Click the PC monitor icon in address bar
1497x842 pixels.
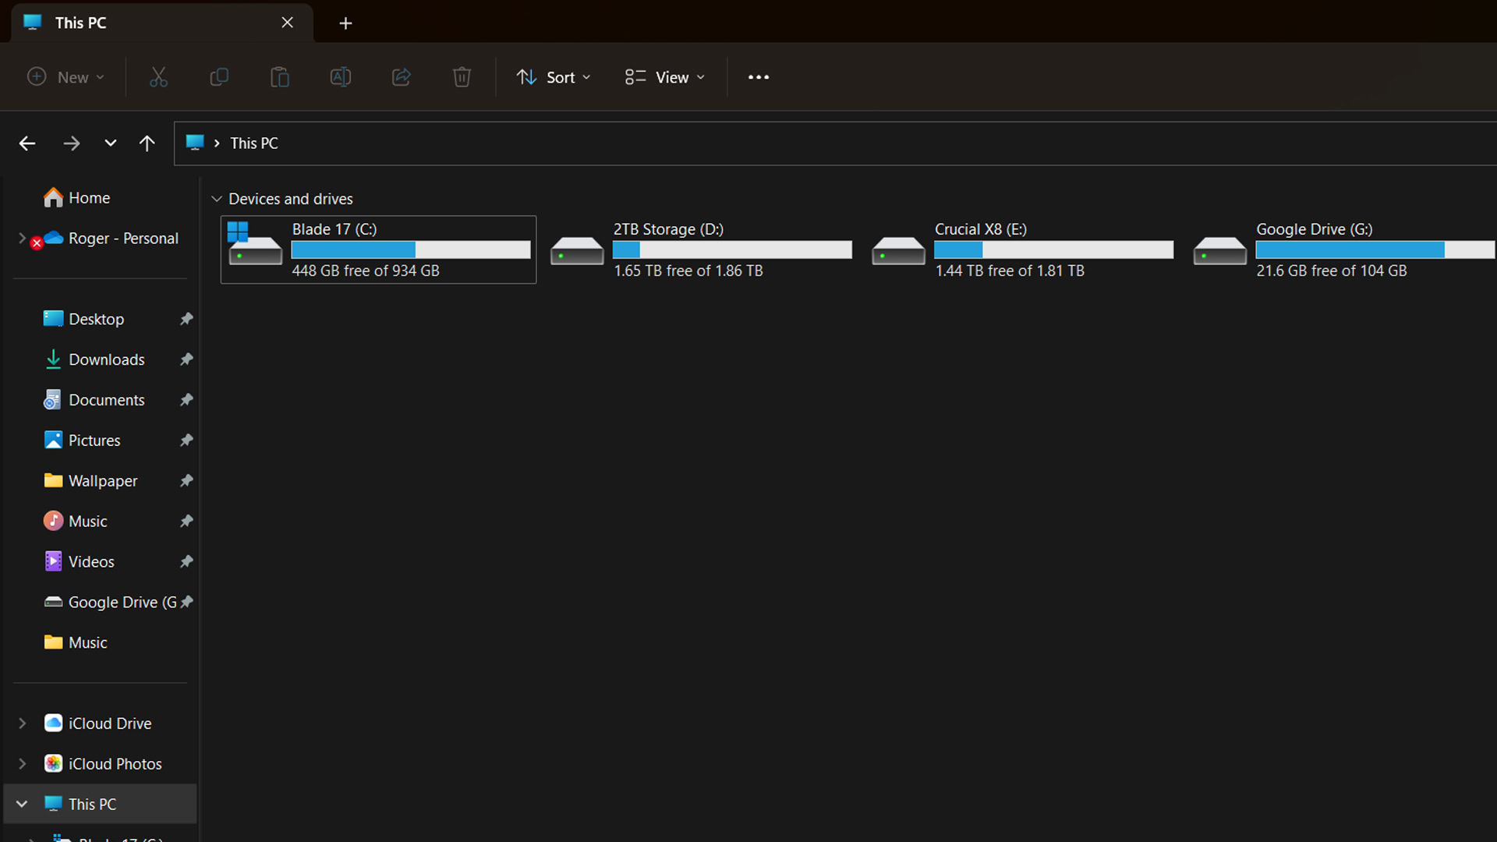(195, 143)
